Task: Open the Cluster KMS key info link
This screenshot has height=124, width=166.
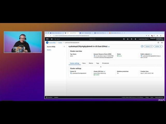Action: pyautogui.click(x=104, y=72)
